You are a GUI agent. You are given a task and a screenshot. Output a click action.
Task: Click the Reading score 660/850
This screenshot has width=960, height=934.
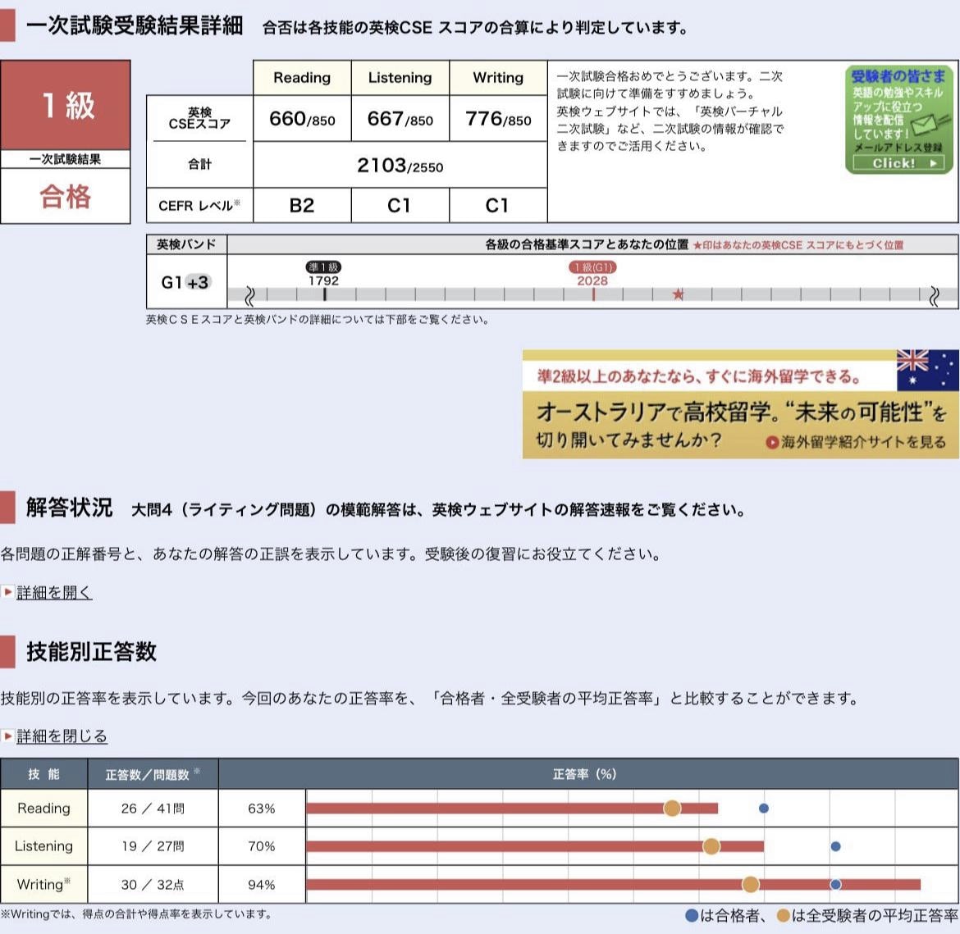click(x=302, y=118)
